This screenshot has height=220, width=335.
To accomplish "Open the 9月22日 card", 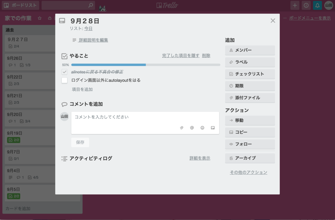I will (x=30, y=81).
